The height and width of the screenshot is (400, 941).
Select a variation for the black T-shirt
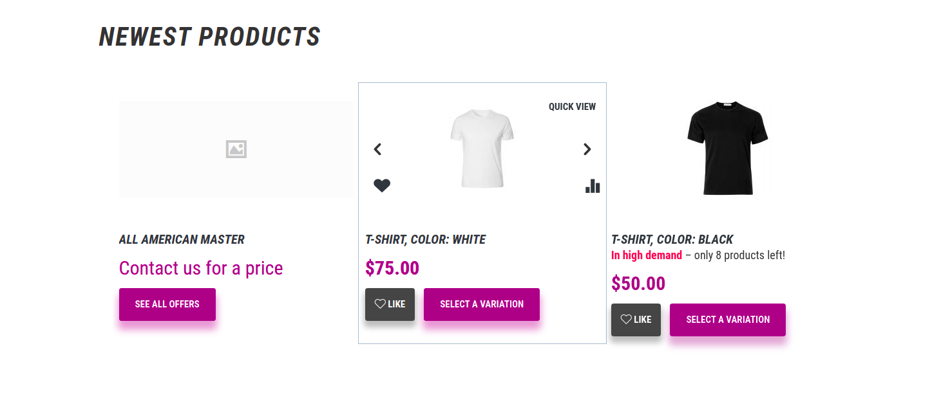point(728,320)
